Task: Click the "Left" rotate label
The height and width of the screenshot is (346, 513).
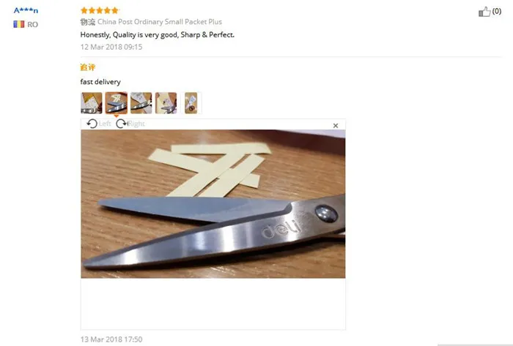Action: coord(105,124)
